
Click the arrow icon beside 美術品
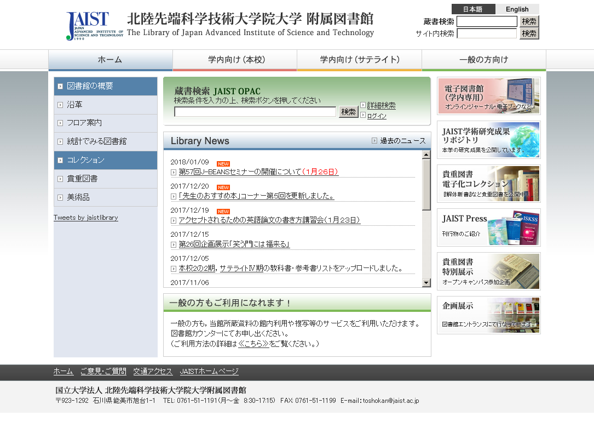click(x=60, y=197)
